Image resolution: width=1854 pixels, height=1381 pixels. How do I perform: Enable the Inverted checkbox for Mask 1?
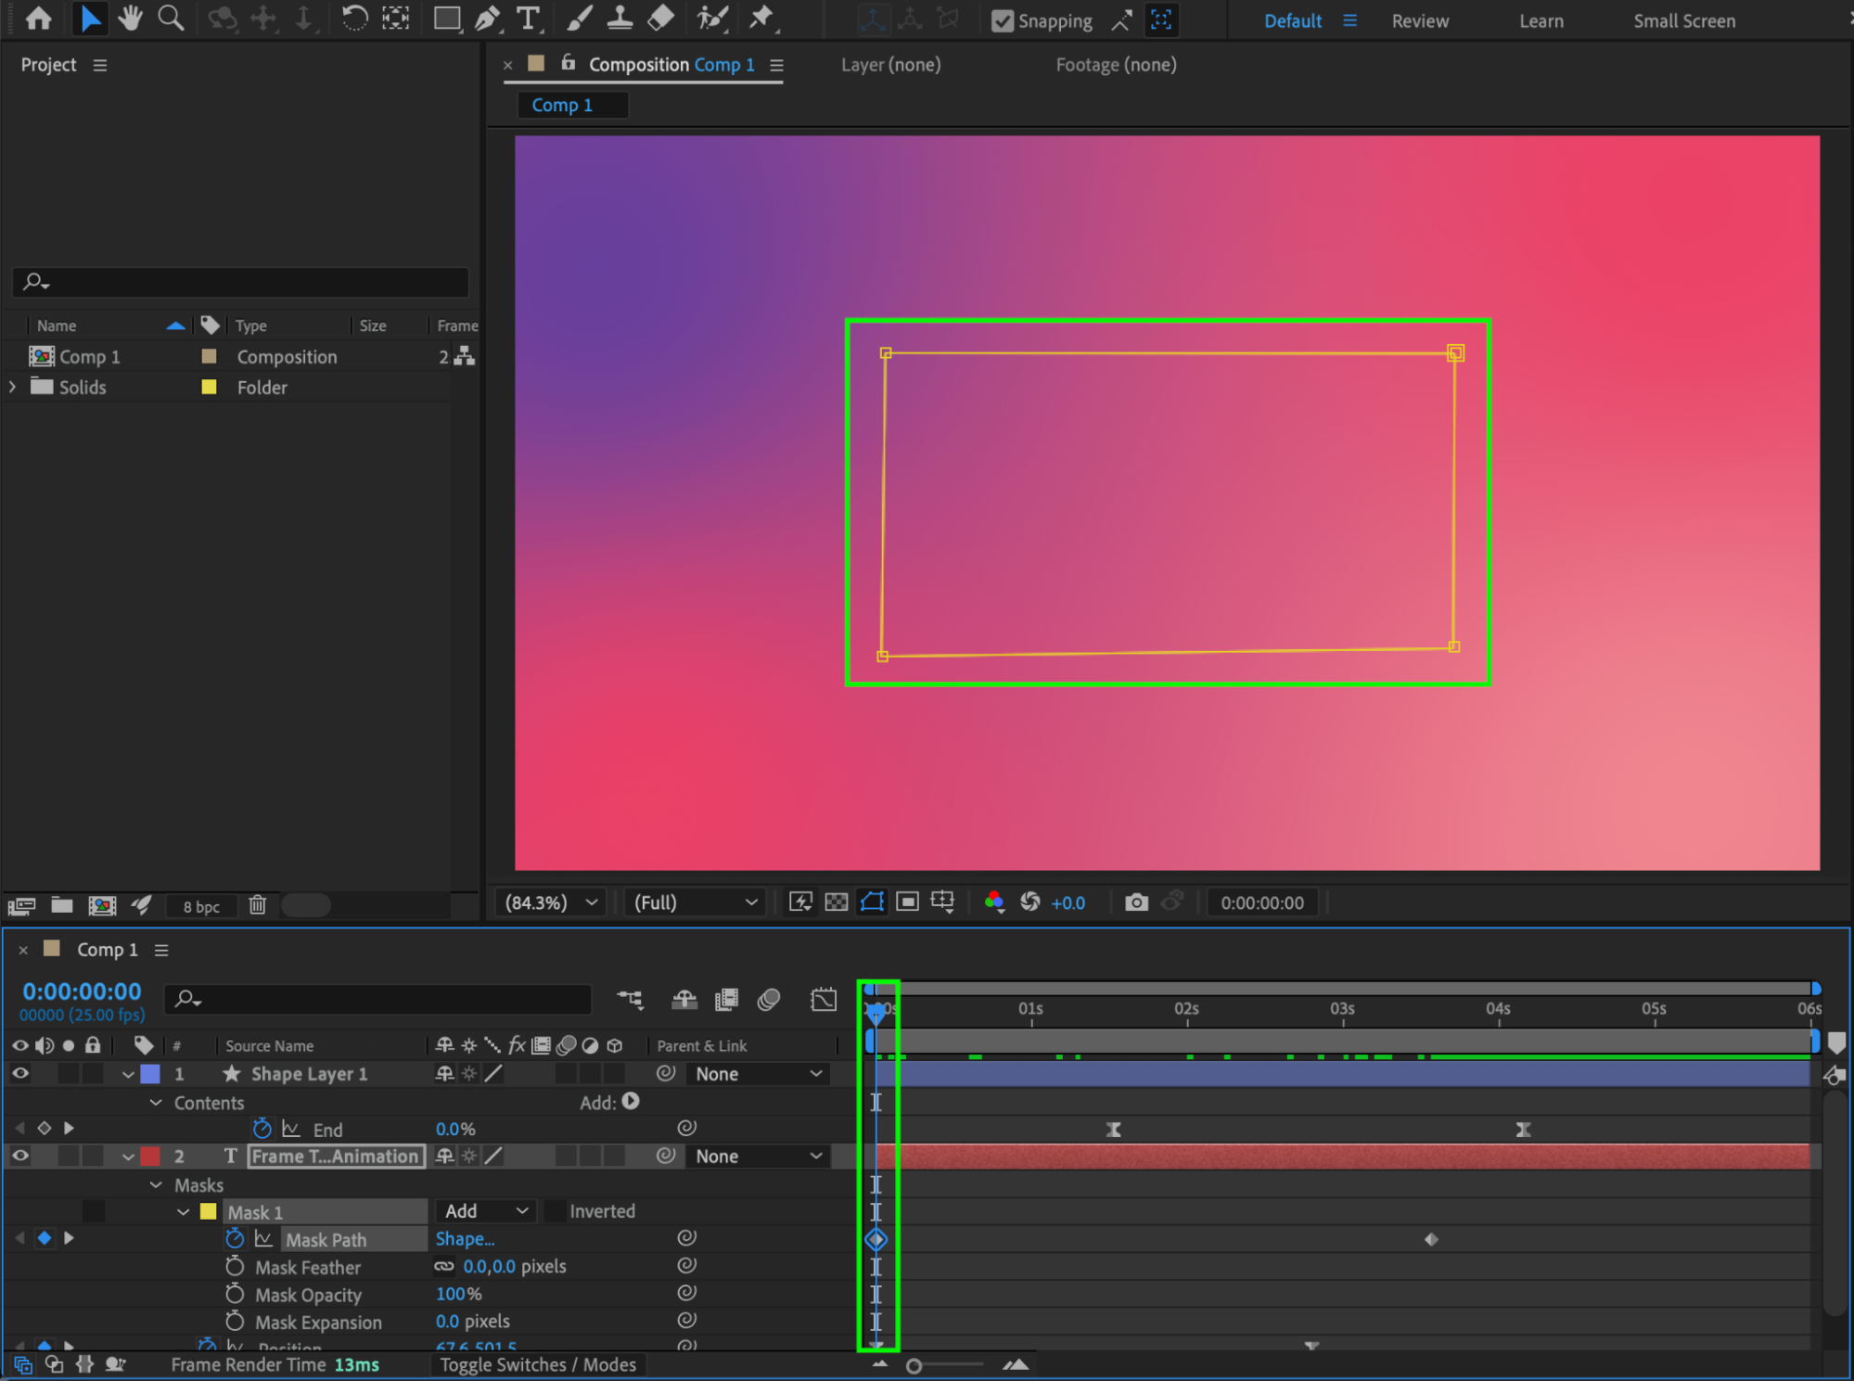556,1211
